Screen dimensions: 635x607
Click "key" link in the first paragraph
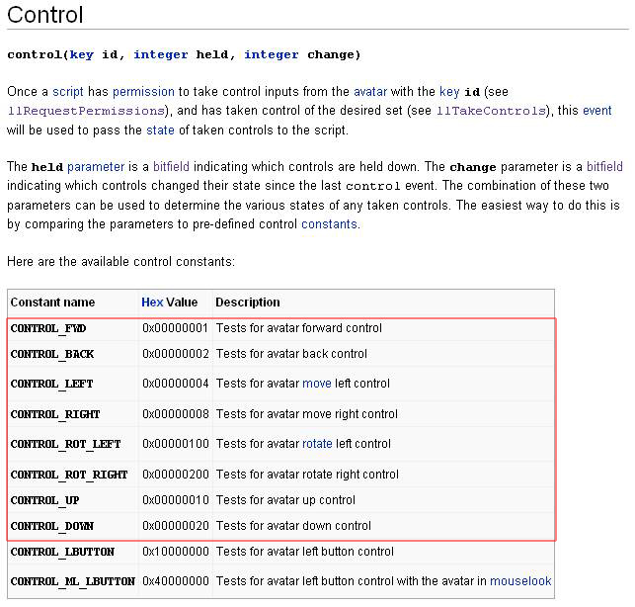[449, 92]
